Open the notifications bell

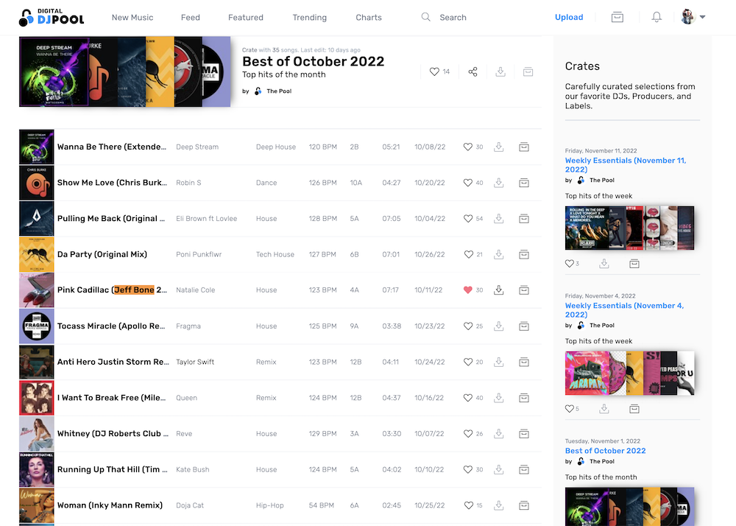657,17
